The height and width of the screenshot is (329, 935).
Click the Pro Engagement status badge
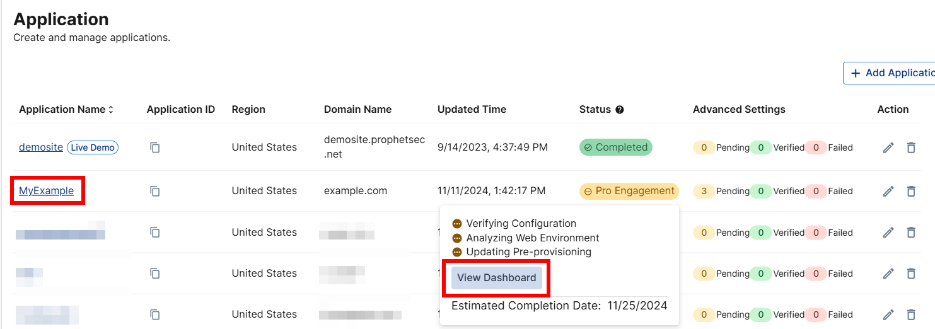click(x=629, y=191)
